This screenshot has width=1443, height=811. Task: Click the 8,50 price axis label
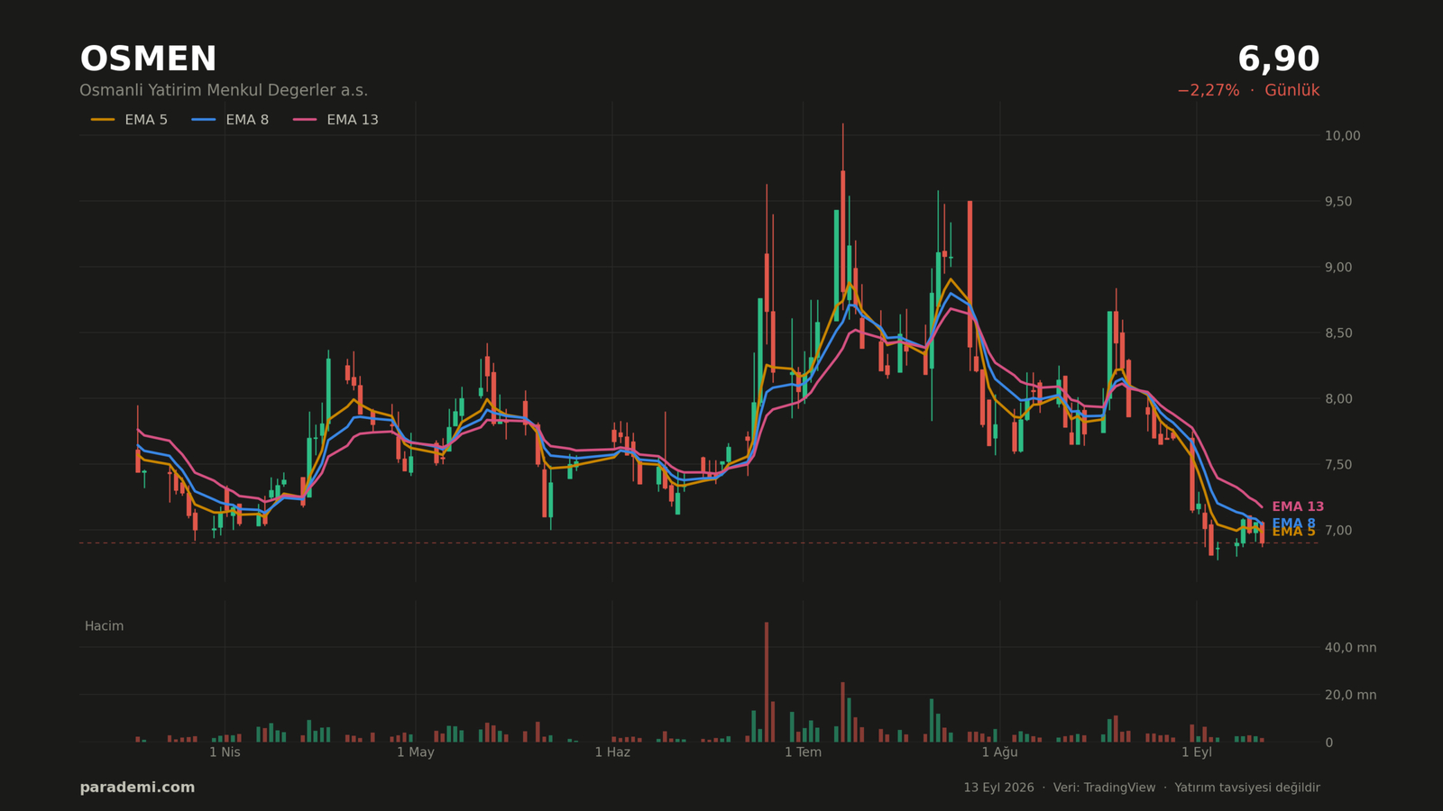[1338, 333]
